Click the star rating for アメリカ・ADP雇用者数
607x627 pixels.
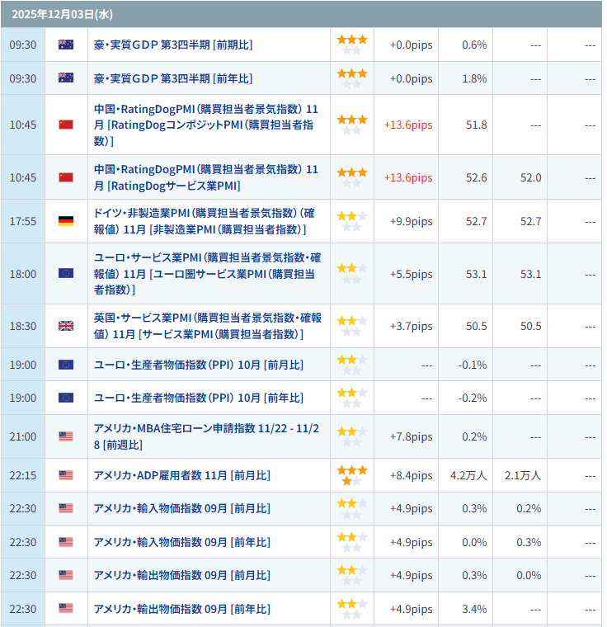coord(352,475)
